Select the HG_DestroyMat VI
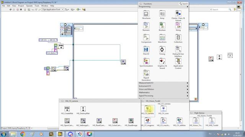Image resolution: width=245 pixels, height=137 pixels. tap(83, 109)
